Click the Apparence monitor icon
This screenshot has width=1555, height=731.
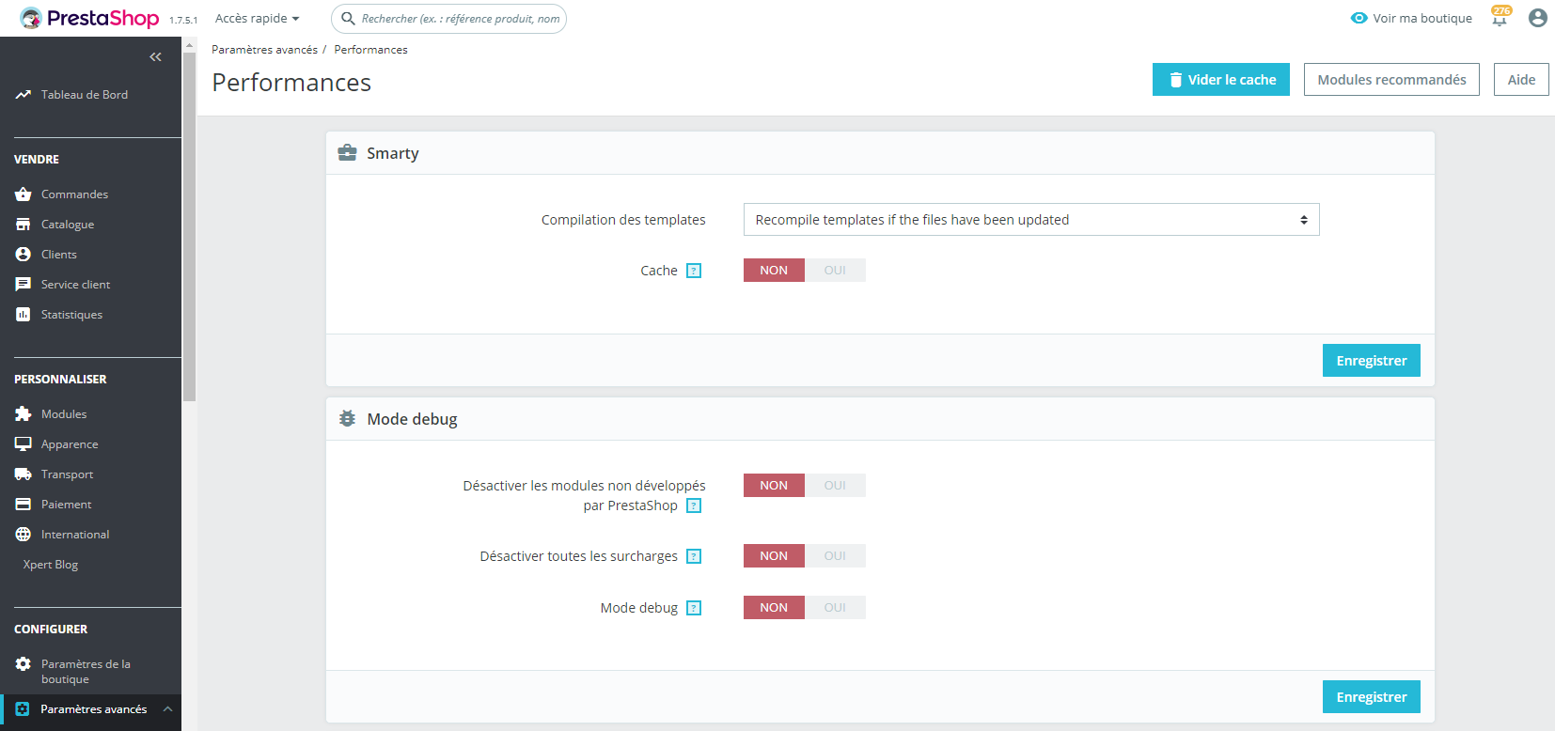(x=24, y=444)
